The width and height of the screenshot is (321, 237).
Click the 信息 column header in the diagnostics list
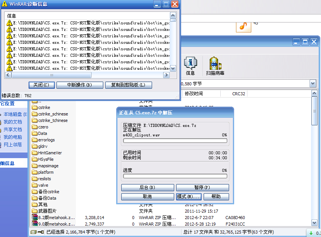click(87, 16)
